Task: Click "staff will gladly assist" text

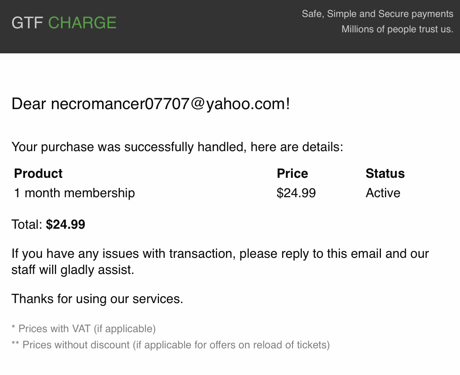Action: coord(73,270)
